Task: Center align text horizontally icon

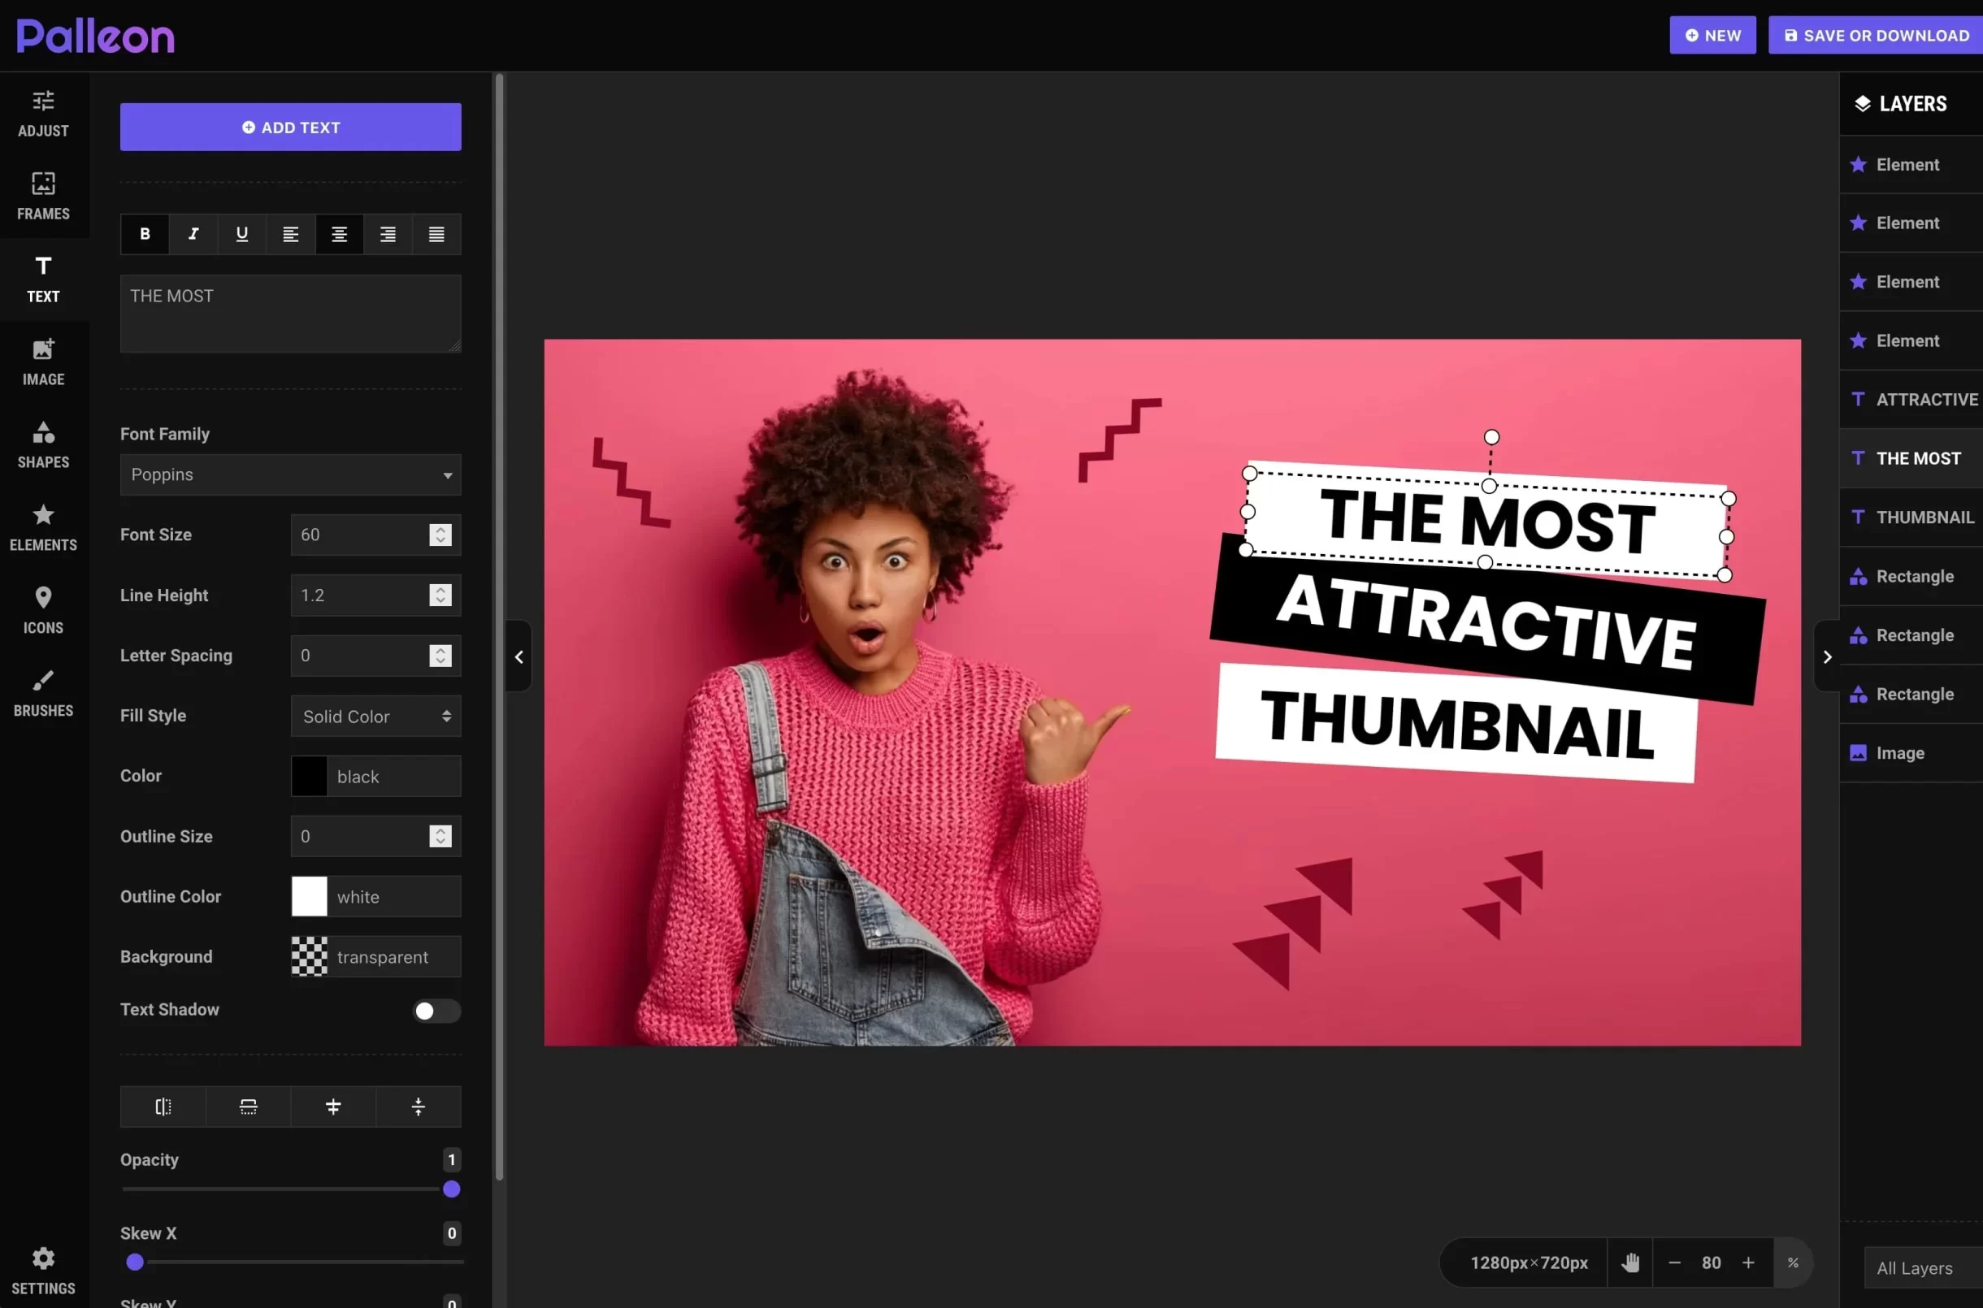Action: 333,1107
